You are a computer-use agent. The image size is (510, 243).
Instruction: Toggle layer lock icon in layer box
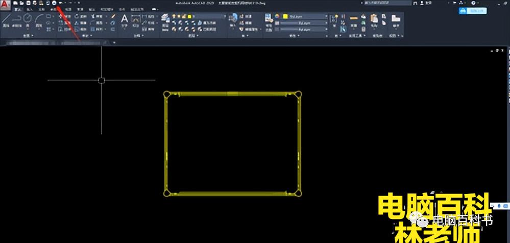(x=184, y=16)
